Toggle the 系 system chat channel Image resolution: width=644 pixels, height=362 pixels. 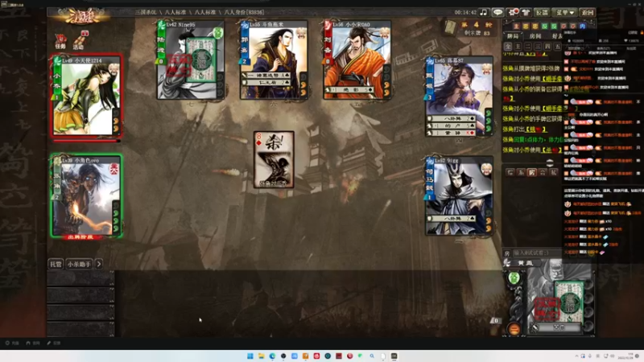click(521, 172)
